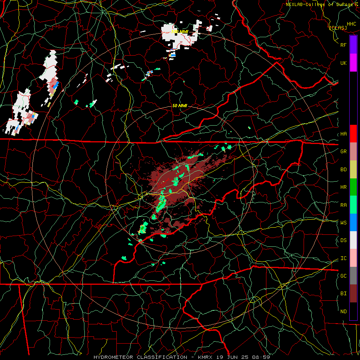Viewport: 360px width, 360px height.
Task: Select the dark green HR legend swatch
Action: click(x=353, y=187)
